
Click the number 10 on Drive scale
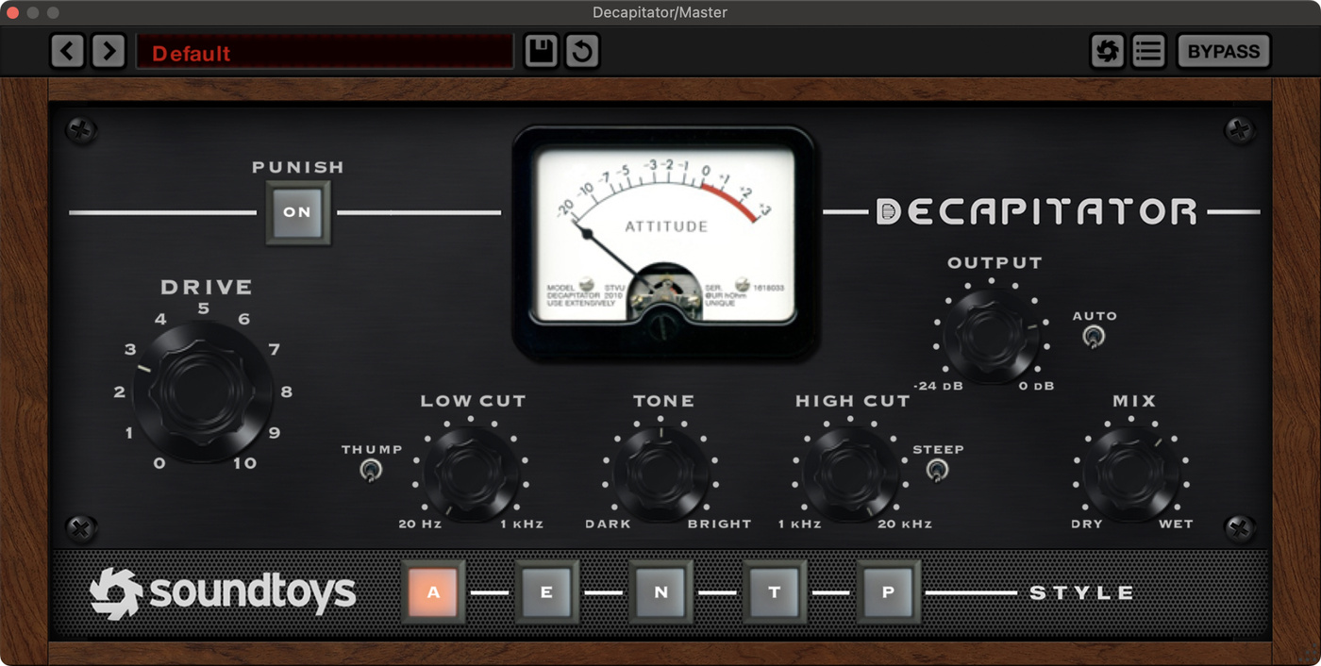(245, 463)
